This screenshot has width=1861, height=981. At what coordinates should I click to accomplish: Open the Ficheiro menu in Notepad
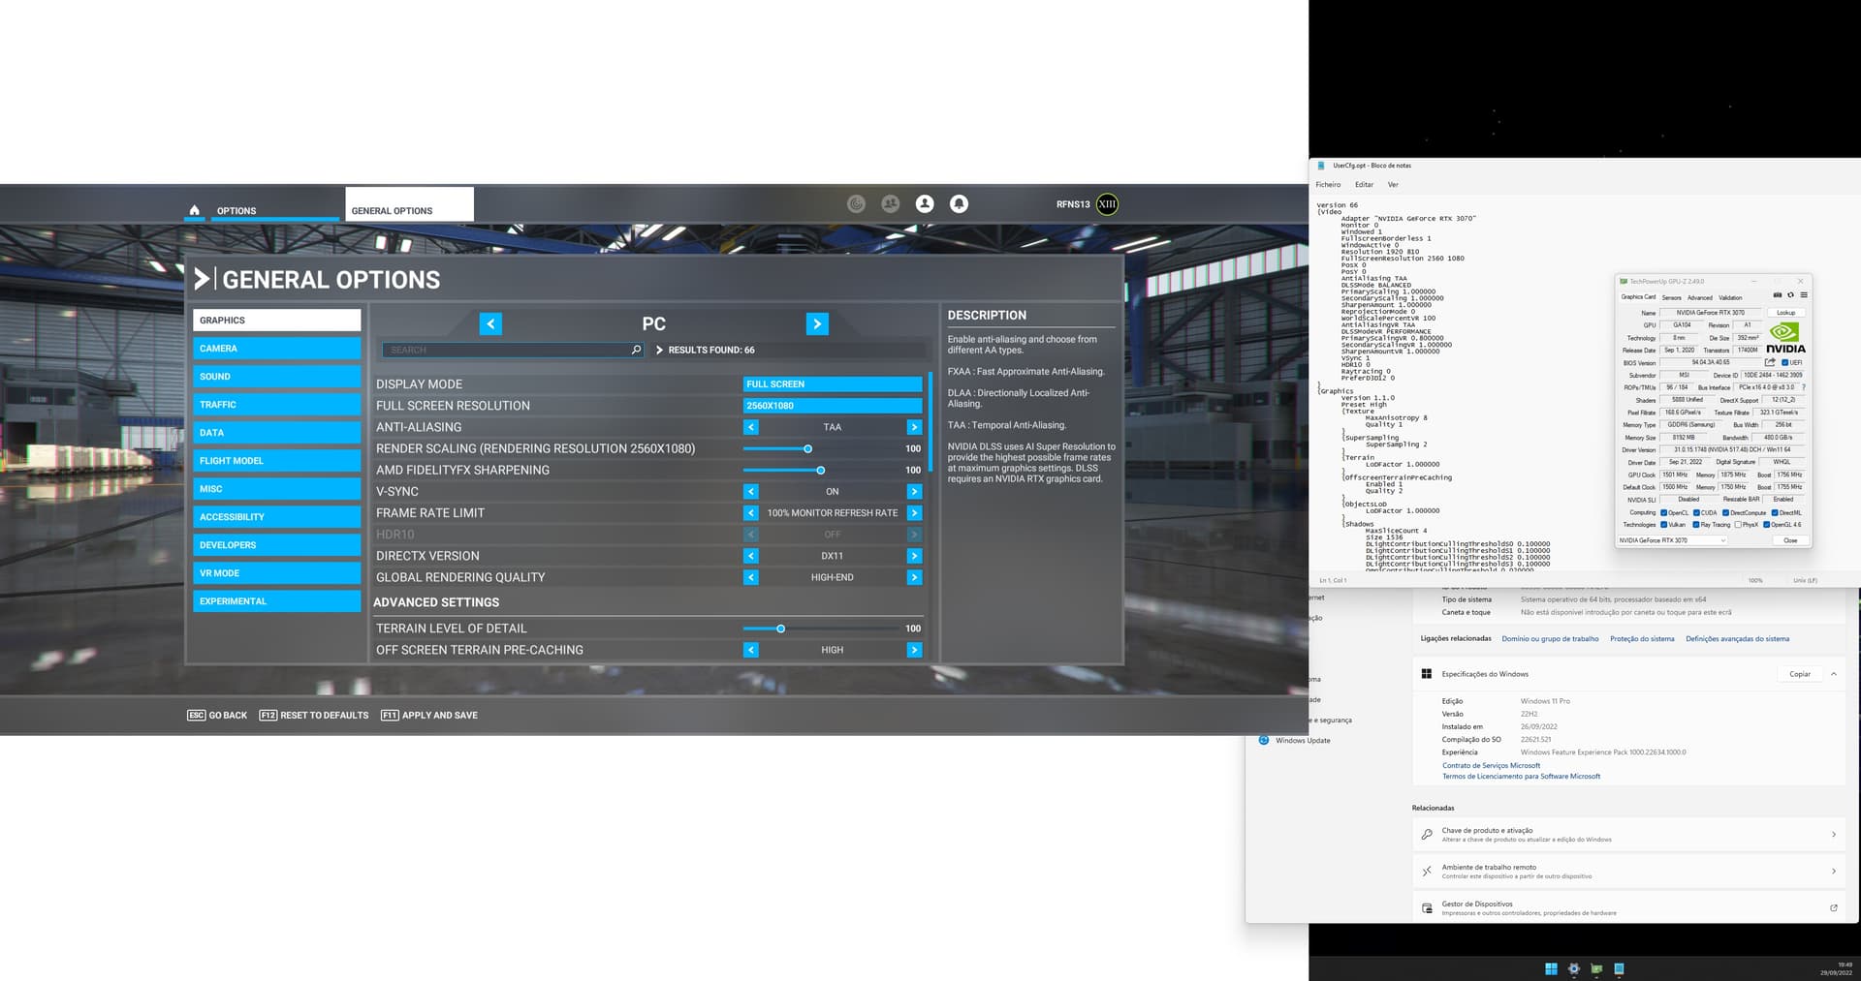1327,184
